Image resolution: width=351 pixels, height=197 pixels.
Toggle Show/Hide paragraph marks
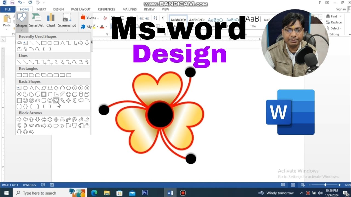click(x=163, y=18)
